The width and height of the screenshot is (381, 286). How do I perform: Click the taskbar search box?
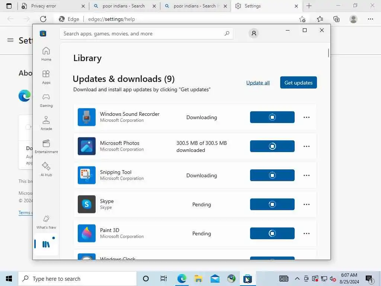77,279
